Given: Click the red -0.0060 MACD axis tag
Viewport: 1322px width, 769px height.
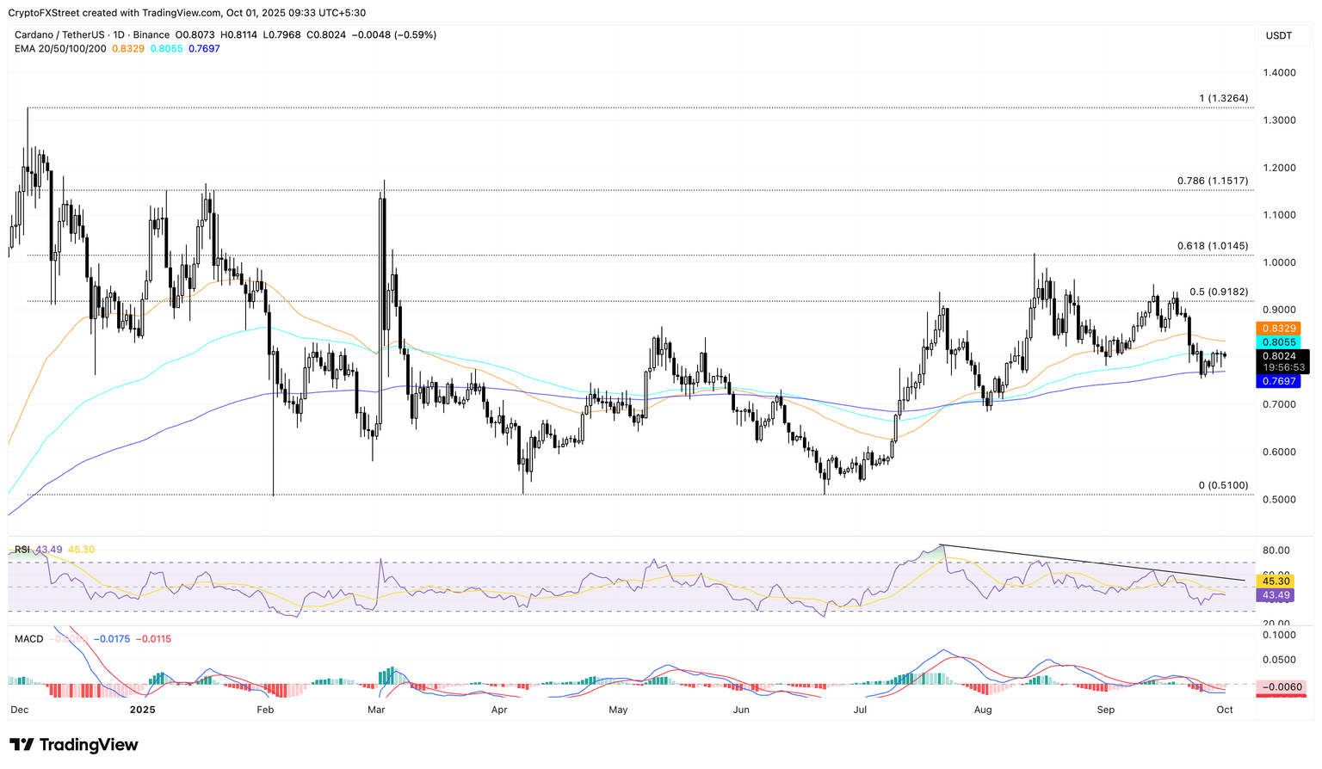Looking at the screenshot, I should [x=1281, y=687].
